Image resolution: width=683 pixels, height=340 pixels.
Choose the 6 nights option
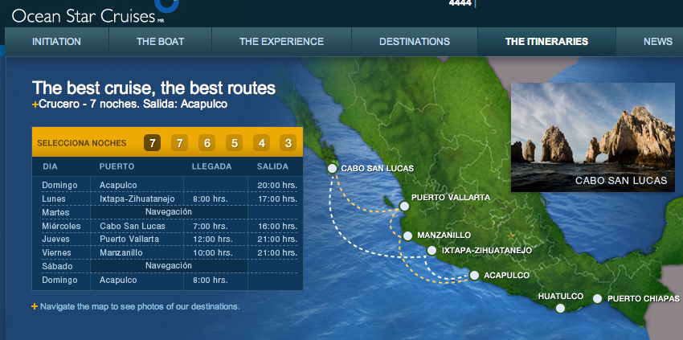coord(207,143)
